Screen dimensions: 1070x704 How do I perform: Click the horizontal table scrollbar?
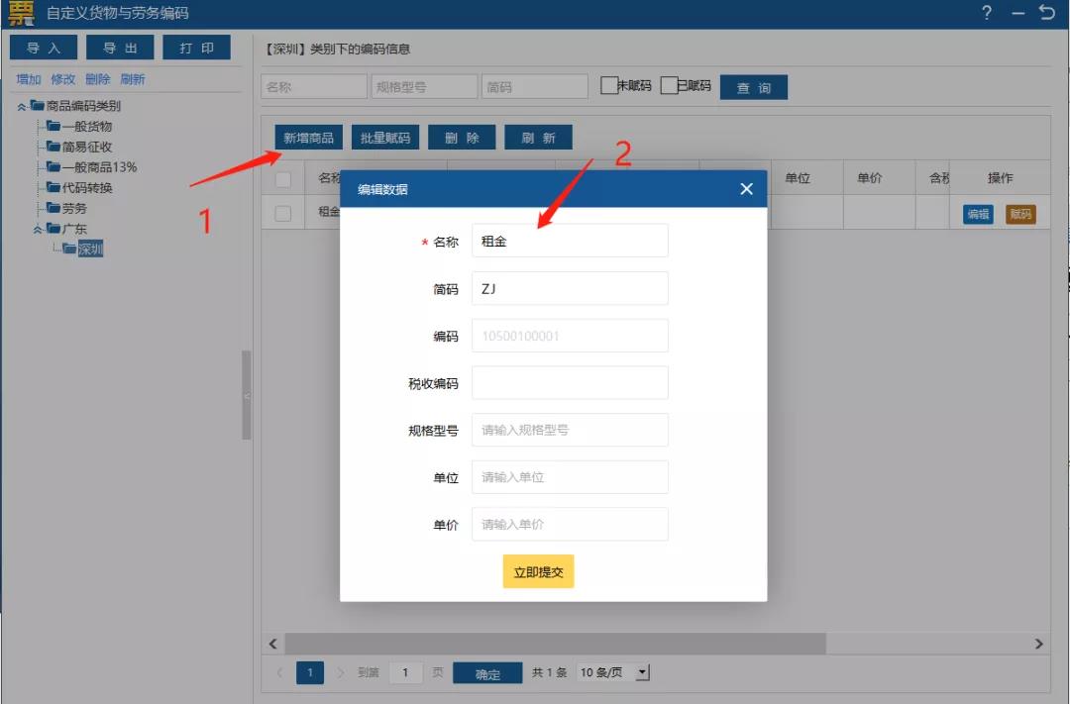point(555,644)
